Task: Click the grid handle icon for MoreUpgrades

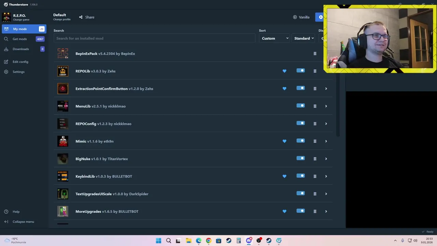Action: click(x=315, y=211)
